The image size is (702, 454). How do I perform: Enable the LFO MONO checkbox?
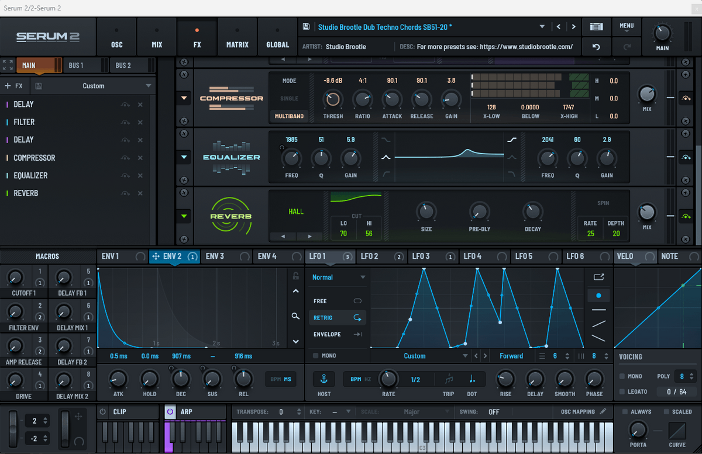pos(316,355)
